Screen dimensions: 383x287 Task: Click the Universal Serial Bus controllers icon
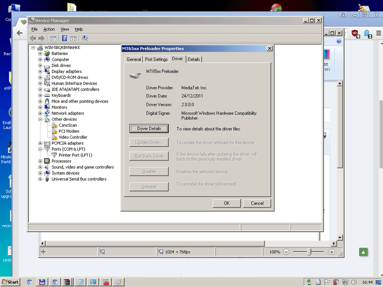coord(47,179)
